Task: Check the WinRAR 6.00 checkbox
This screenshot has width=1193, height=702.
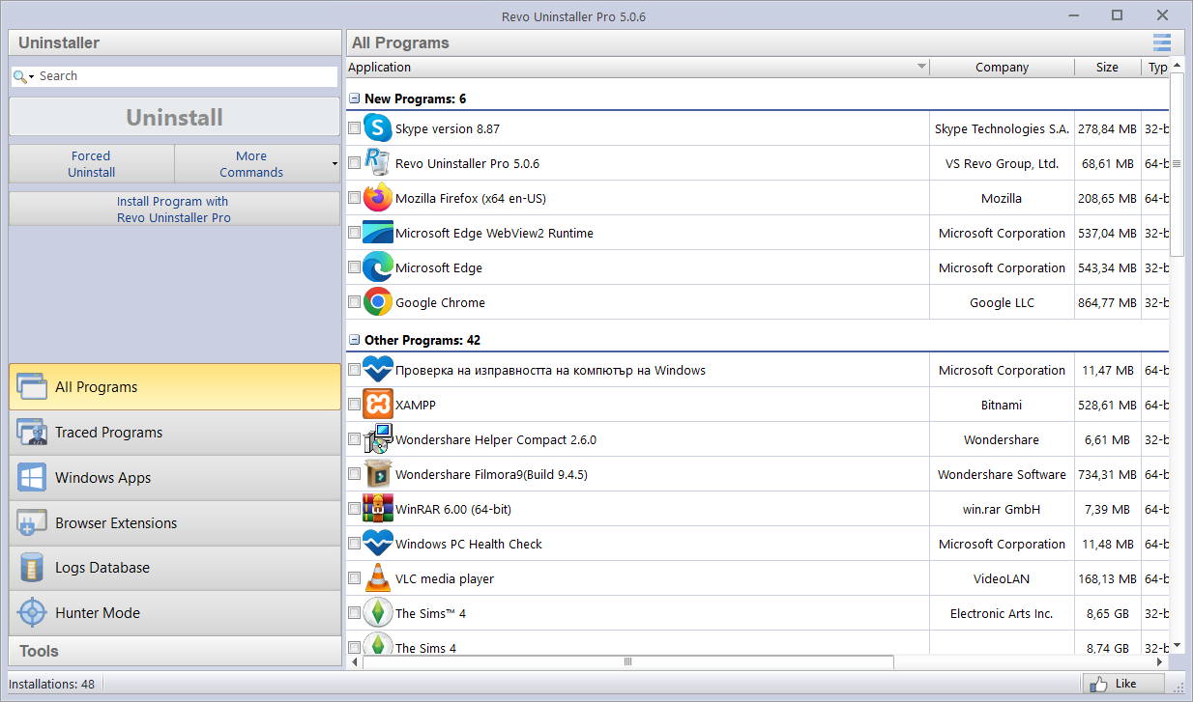Action: click(354, 509)
